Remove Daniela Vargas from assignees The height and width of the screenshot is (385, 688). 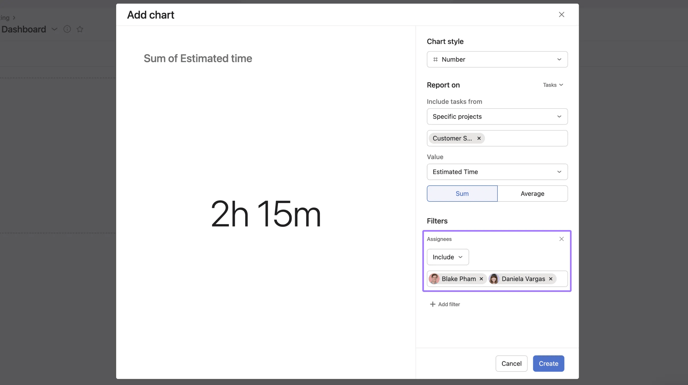(x=550, y=278)
